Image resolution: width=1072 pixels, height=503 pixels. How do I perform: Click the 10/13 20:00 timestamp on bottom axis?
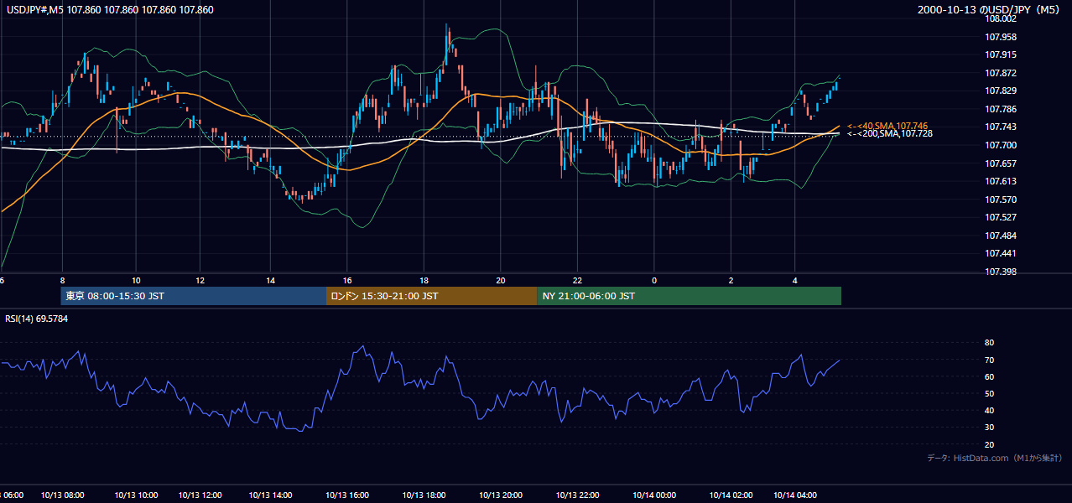point(500,495)
